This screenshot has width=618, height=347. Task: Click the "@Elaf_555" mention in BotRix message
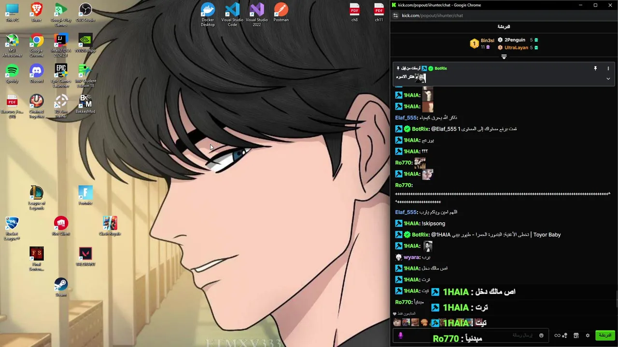[444, 129]
